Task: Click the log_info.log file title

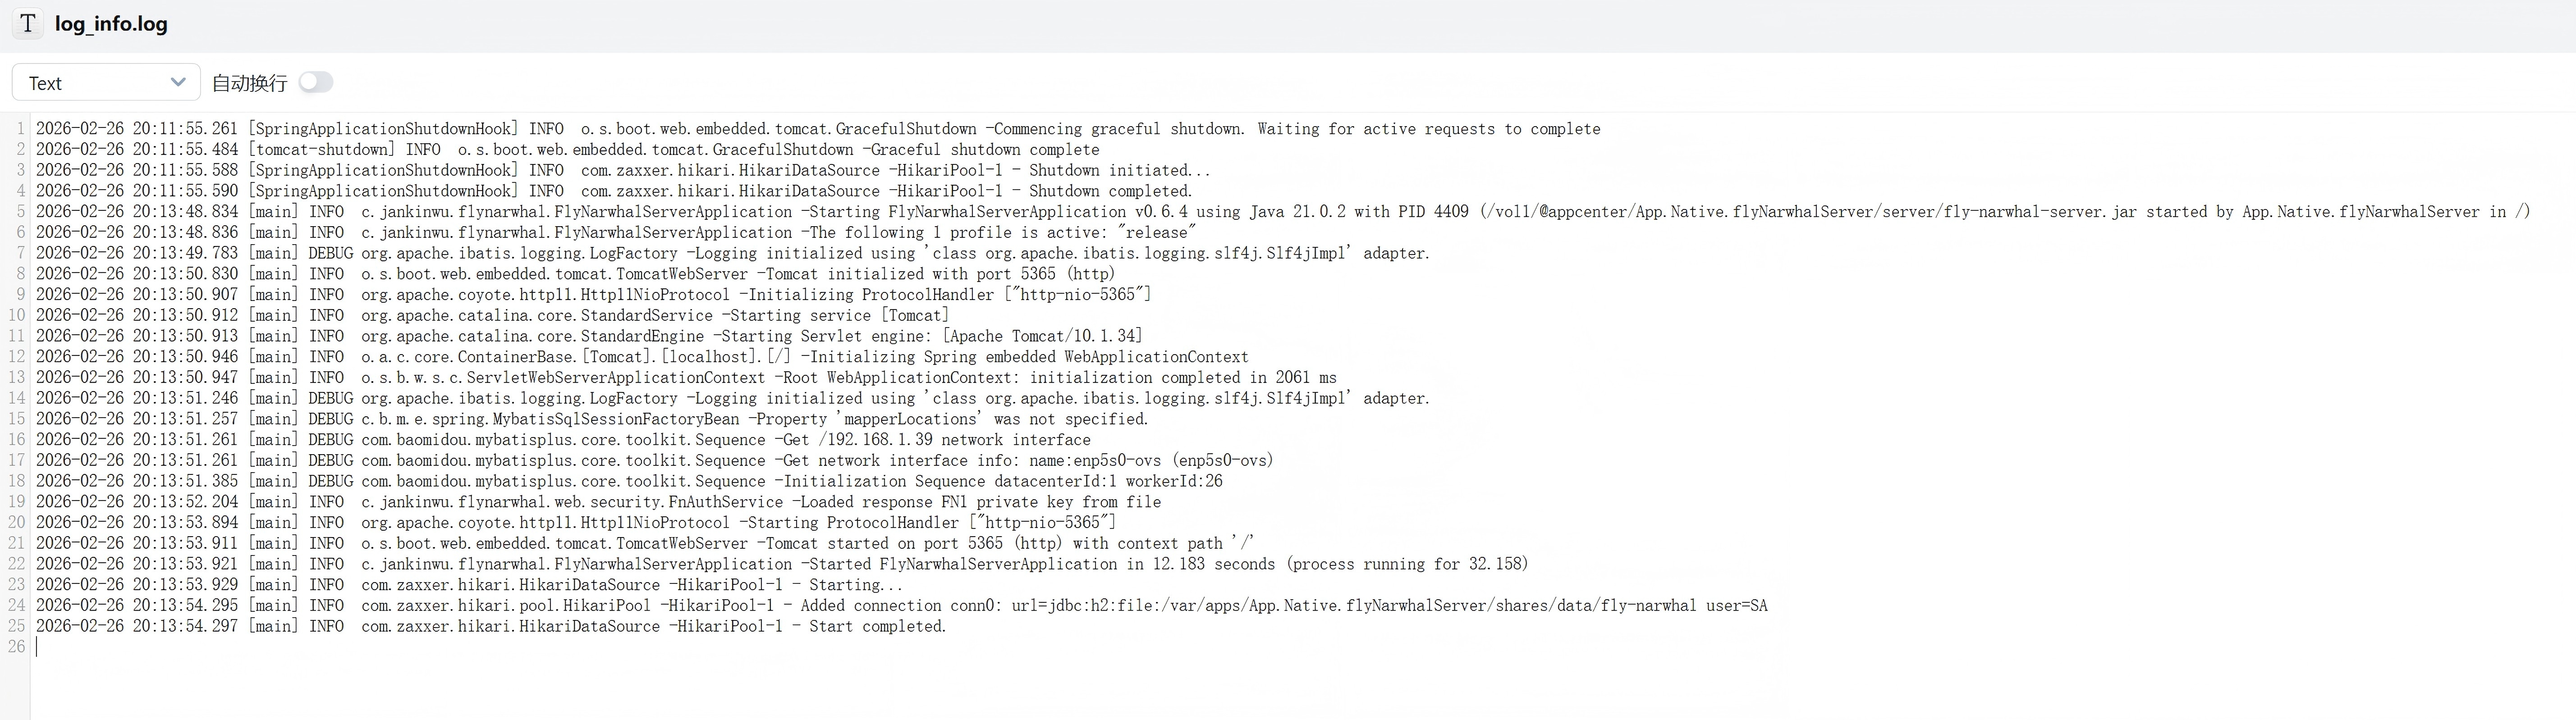Action: [111, 24]
